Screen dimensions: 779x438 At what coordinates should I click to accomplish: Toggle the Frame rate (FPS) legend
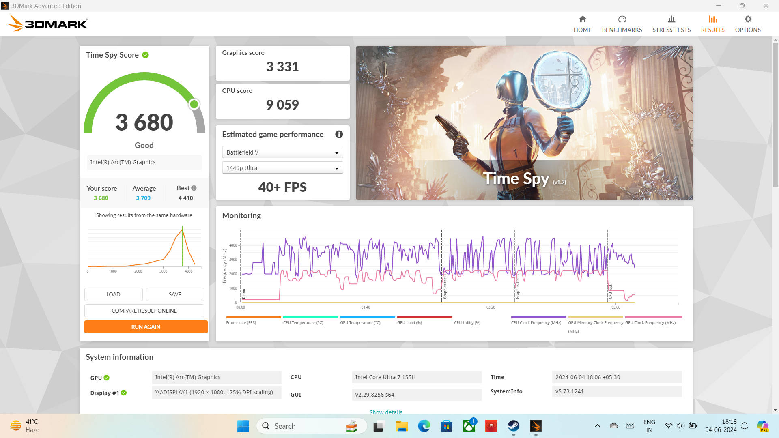pyautogui.click(x=253, y=320)
